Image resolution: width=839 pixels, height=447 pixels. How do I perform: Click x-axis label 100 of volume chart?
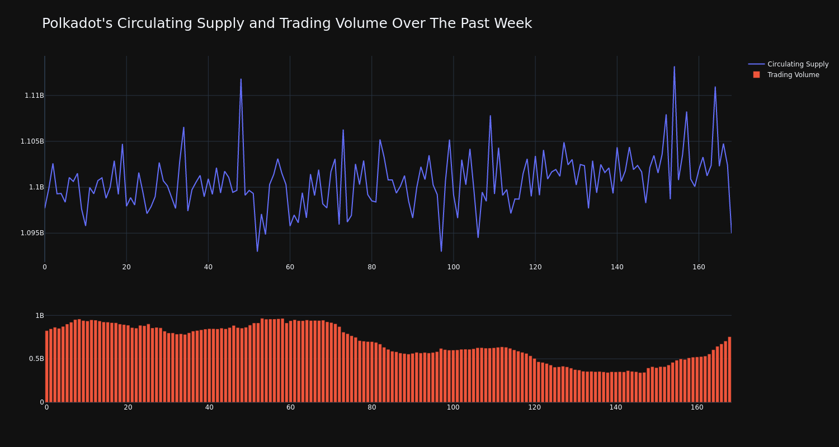point(453,407)
